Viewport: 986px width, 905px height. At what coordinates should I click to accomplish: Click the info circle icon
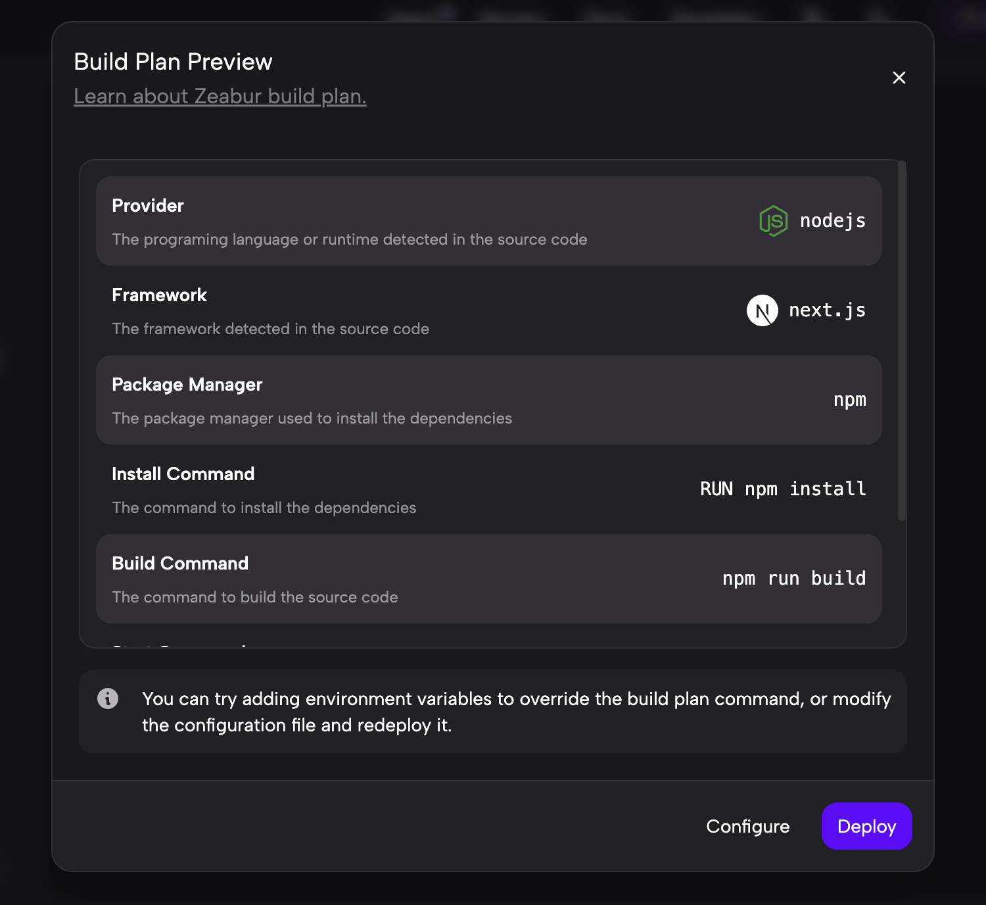click(108, 698)
